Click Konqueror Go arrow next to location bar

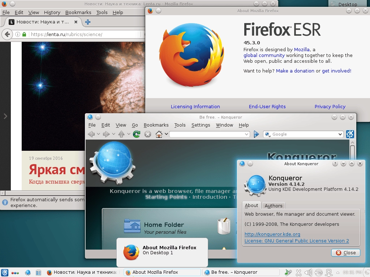[x=256, y=134]
